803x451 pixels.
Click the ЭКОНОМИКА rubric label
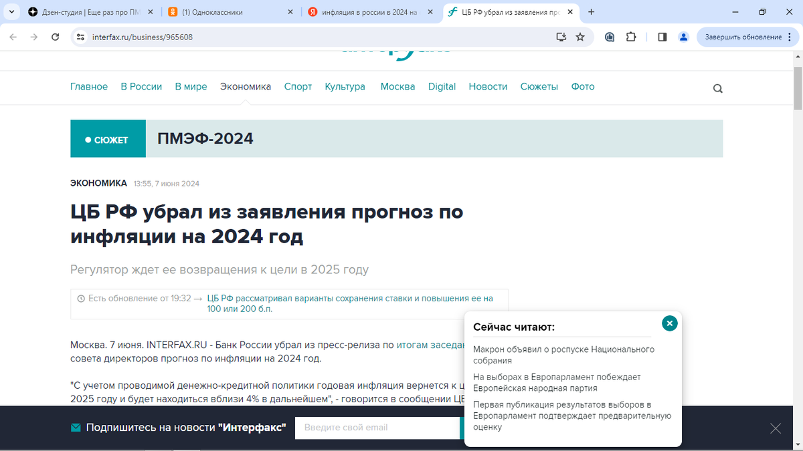click(x=98, y=183)
